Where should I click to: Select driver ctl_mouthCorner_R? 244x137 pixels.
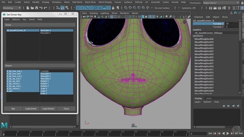pyautogui.click(x=23, y=30)
